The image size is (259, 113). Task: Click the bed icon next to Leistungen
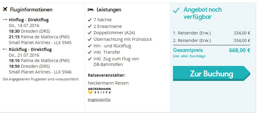(x=91, y=10)
